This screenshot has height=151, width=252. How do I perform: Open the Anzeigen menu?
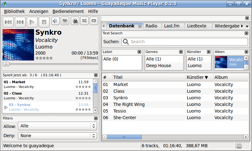pos(39,11)
